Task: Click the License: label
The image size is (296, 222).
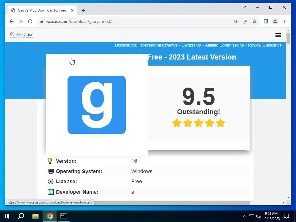Action: tap(66, 182)
